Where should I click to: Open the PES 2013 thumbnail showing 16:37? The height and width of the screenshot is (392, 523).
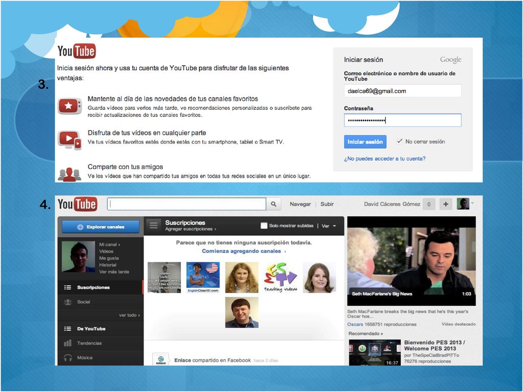(374, 353)
